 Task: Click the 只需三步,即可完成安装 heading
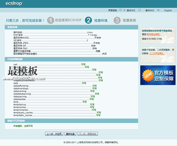point(25,20)
